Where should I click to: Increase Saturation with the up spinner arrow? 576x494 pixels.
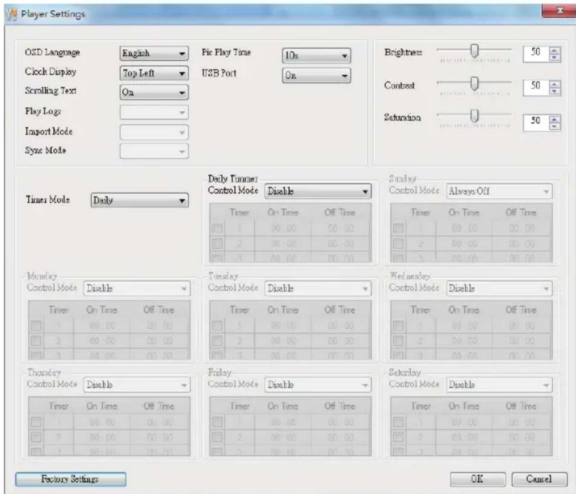(555, 119)
